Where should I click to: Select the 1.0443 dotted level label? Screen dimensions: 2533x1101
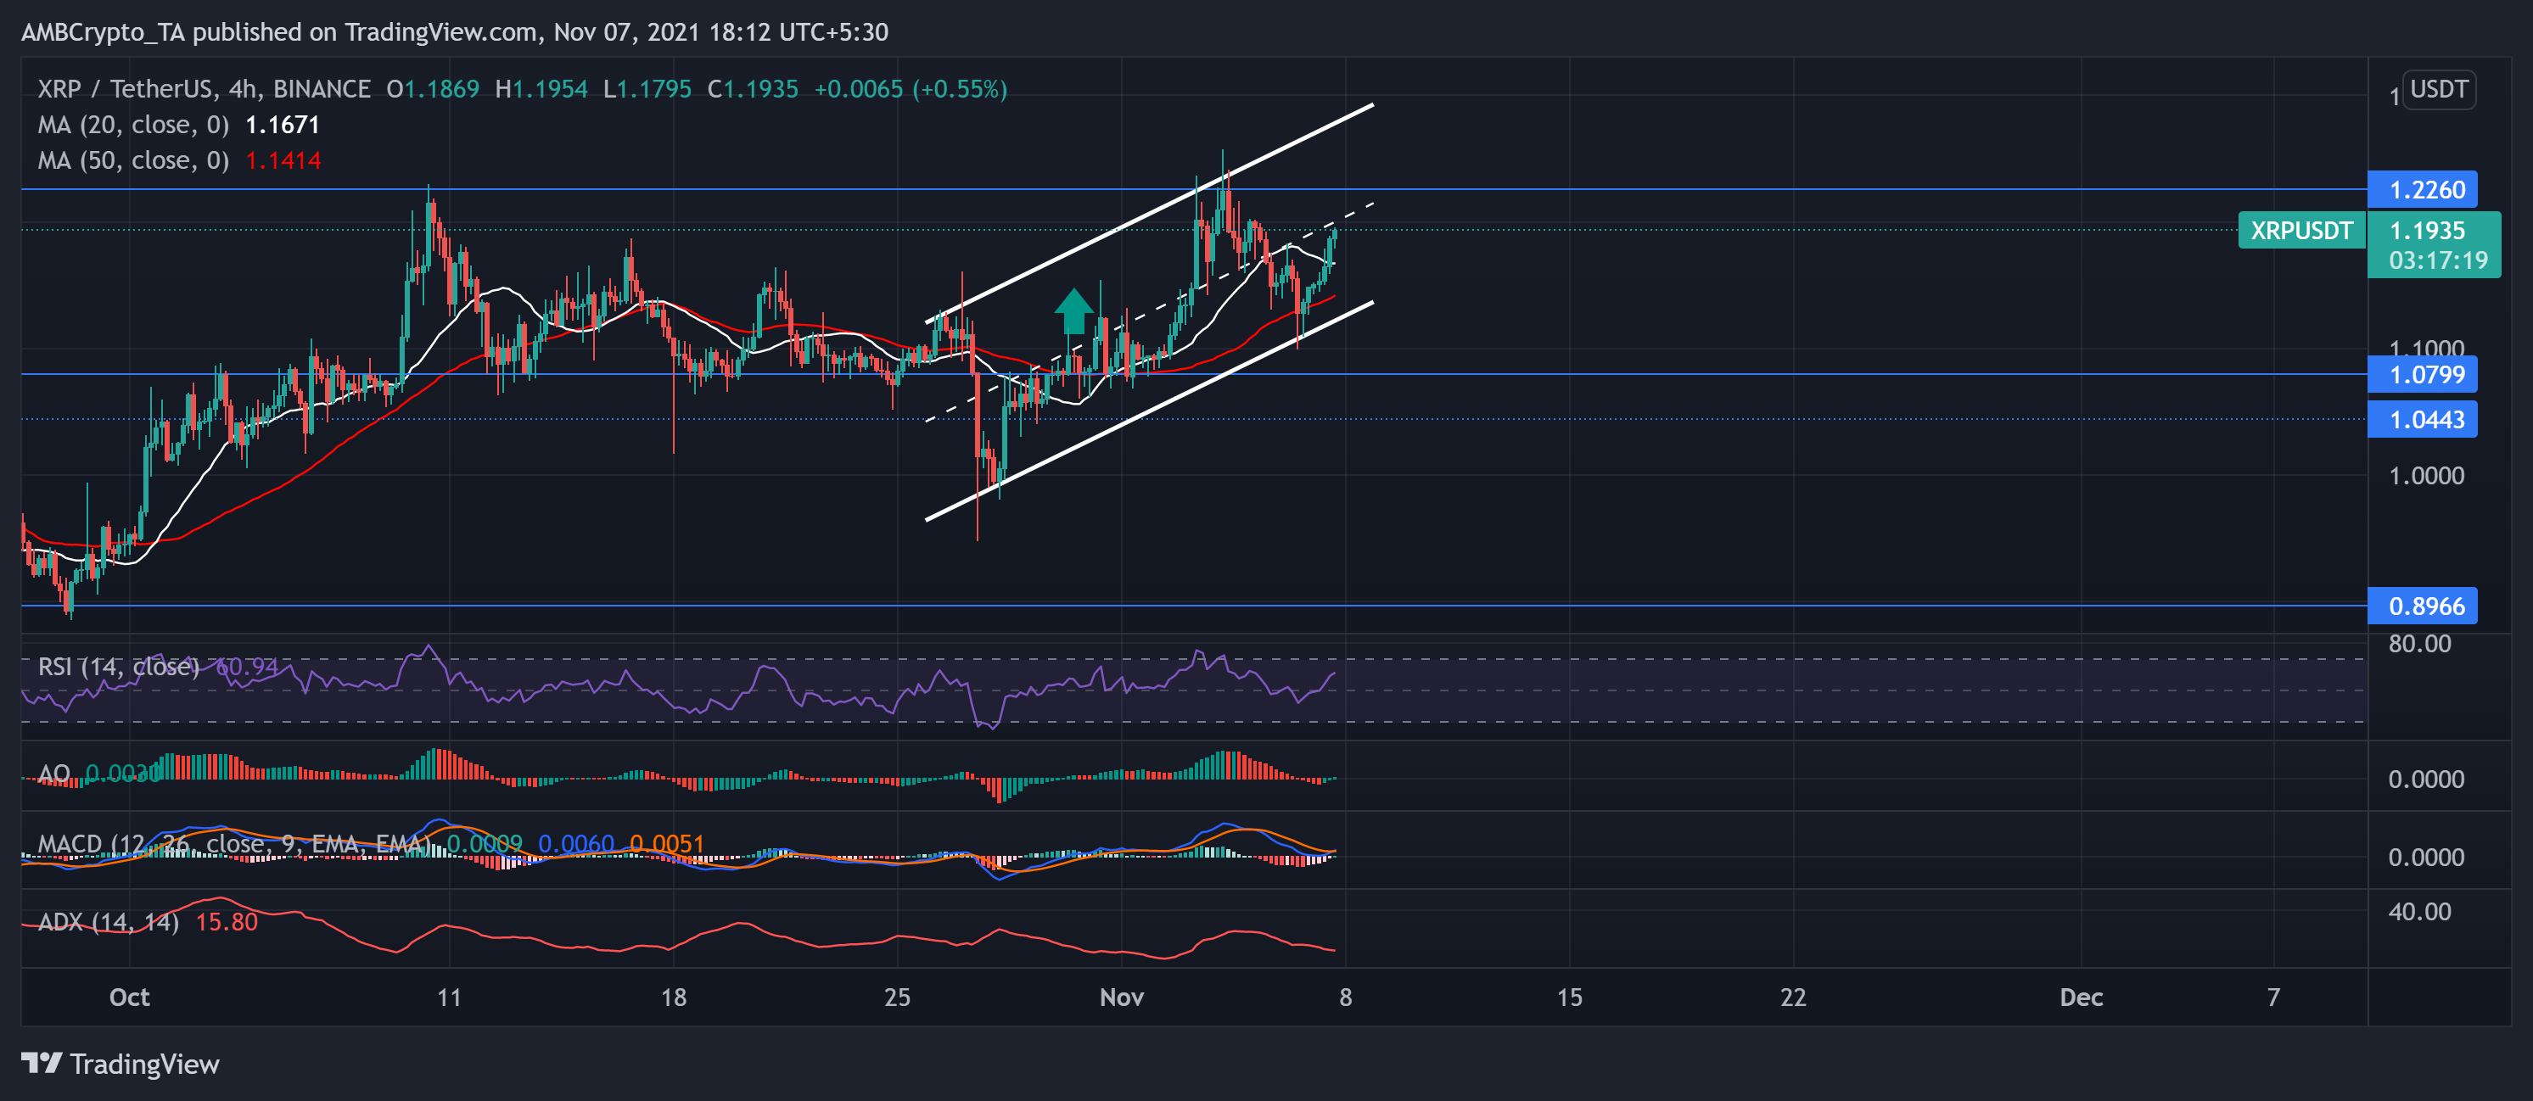[2422, 420]
